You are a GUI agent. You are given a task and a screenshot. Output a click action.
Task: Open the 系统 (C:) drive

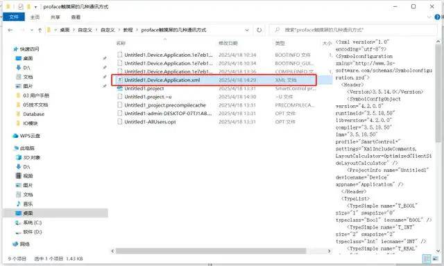point(33,223)
